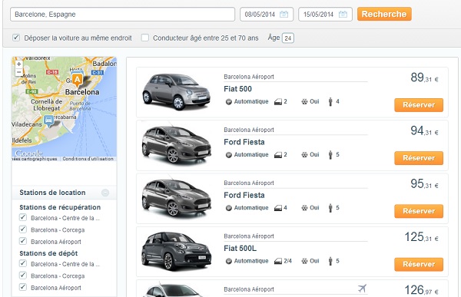Check Conducteur âgé entre 25 et 70 ans
Image resolution: width=461 pixels, height=297 pixels.
[145, 38]
